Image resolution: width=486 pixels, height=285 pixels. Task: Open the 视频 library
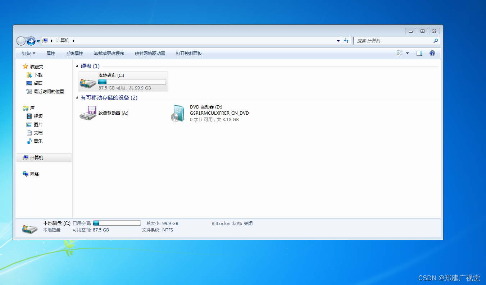point(38,116)
